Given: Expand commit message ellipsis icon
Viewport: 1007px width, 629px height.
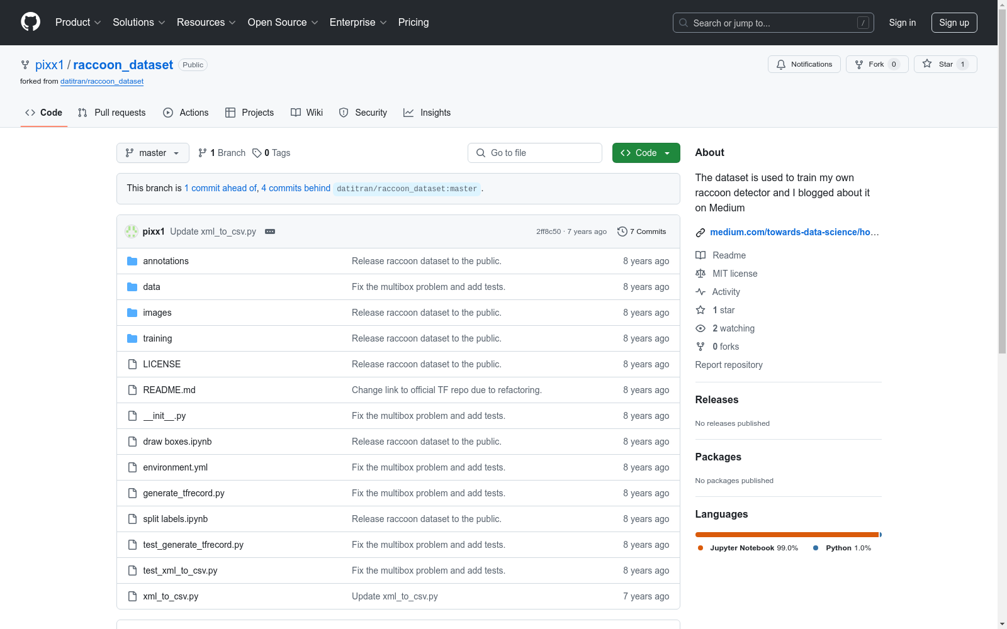Looking at the screenshot, I should point(270,231).
